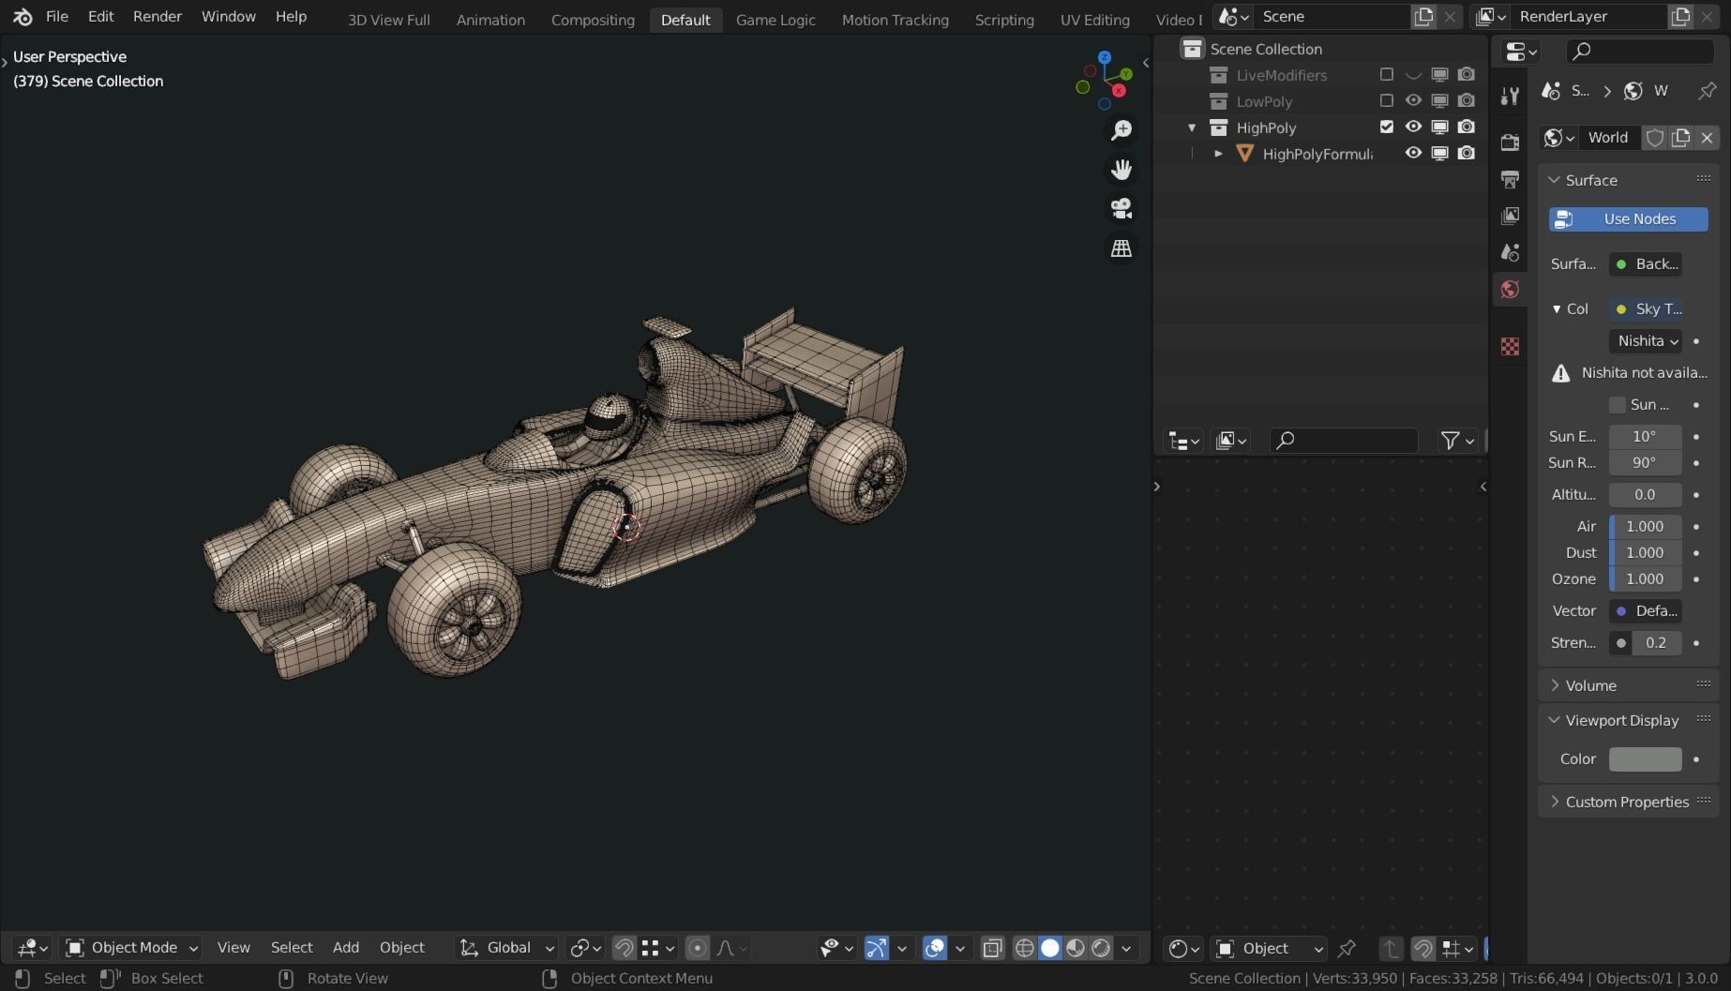Viewport: 1731px width, 991px height.
Task: Open the View Layer properties tab icon
Action: pos(1510,216)
